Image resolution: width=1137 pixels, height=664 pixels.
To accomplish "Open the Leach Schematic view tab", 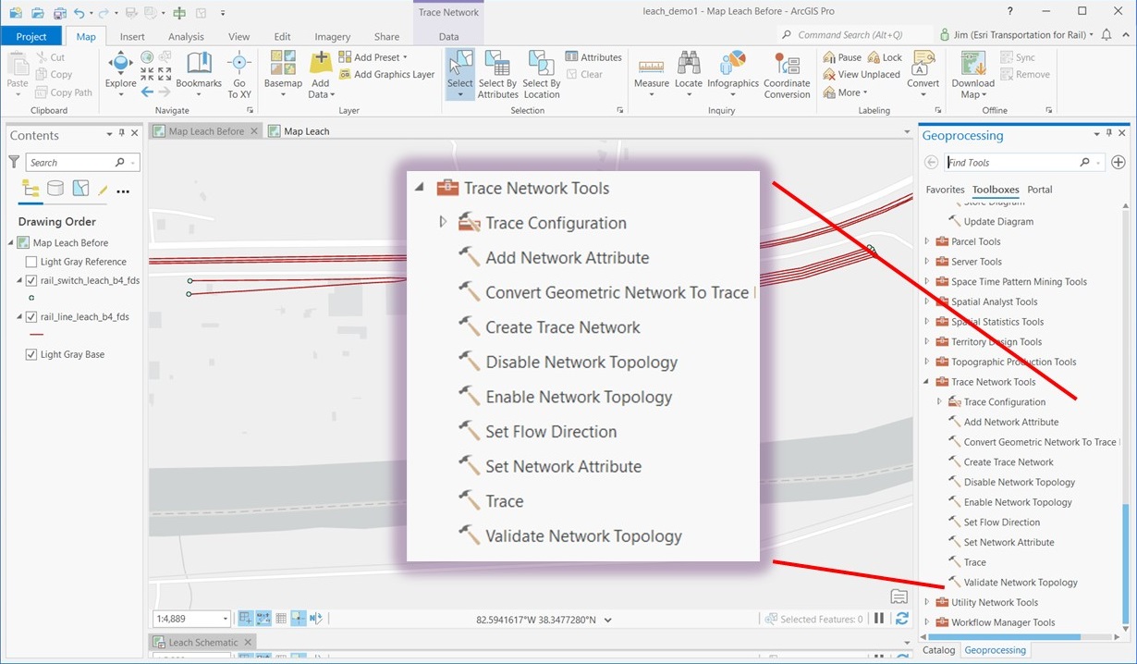I will click(x=202, y=641).
